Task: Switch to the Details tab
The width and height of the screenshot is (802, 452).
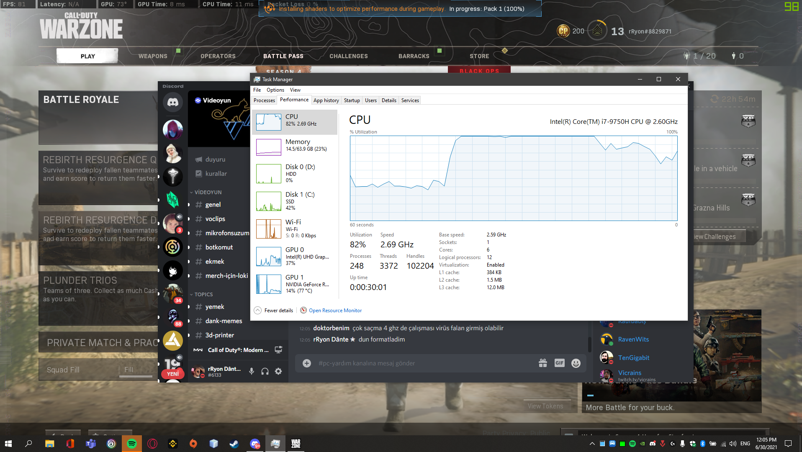Action: [x=389, y=100]
